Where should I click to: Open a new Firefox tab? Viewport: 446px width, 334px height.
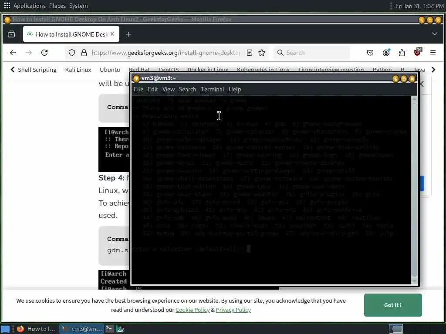point(128,34)
